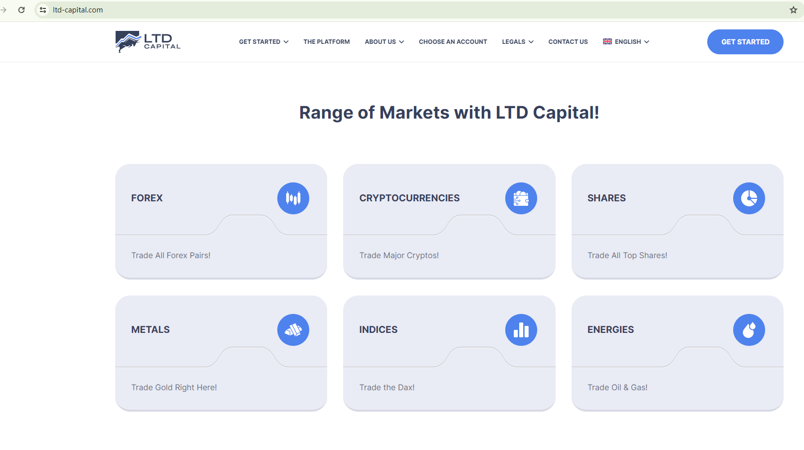Open the Trade Major Cryptos card text
This screenshot has height=450, width=804.
click(399, 256)
